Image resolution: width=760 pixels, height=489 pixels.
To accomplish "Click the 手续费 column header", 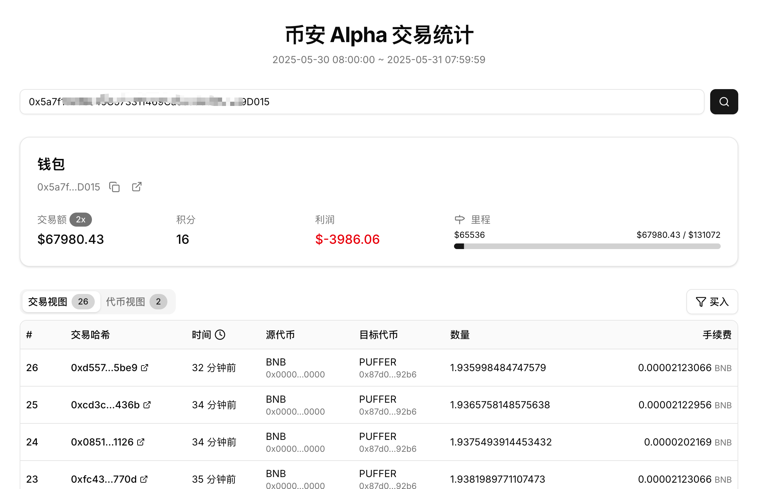I will tap(717, 335).
